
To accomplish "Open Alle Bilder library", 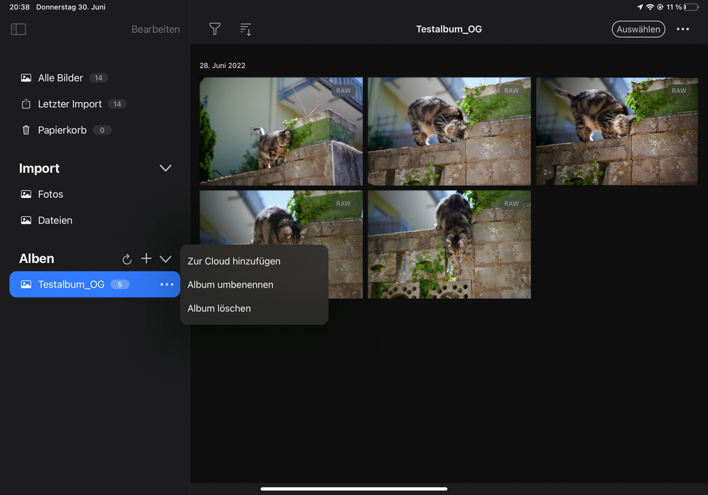I will point(60,78).
